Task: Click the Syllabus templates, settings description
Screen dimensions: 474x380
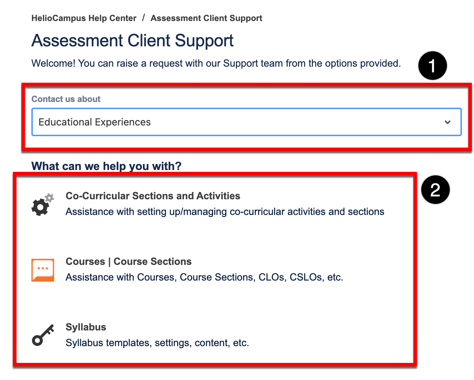Action: (157, 343)
